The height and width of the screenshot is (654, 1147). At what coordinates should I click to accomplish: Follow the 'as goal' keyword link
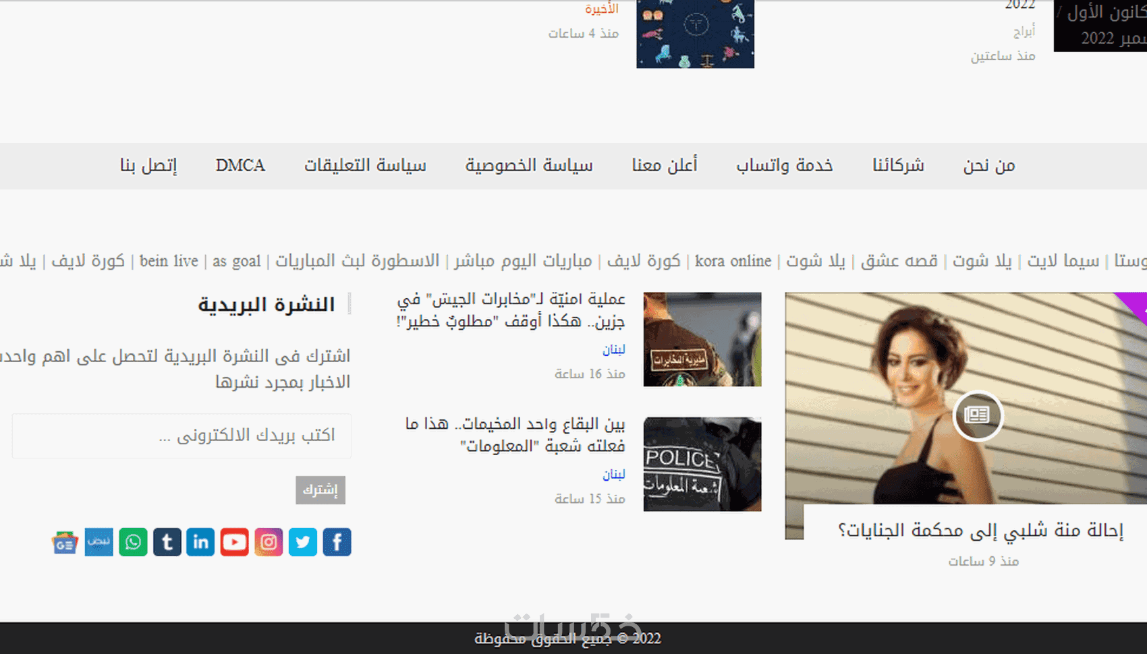[x=236, y=261]
